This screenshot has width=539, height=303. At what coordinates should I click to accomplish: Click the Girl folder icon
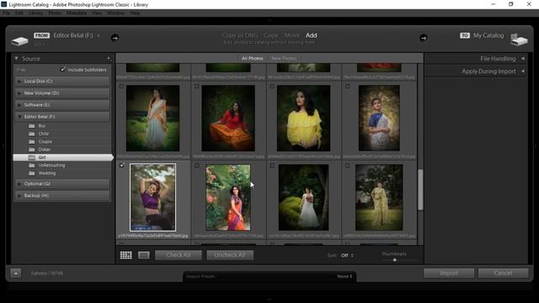32,157
